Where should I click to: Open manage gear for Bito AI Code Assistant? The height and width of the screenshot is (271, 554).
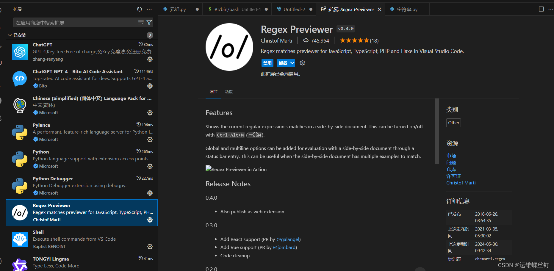150,86
